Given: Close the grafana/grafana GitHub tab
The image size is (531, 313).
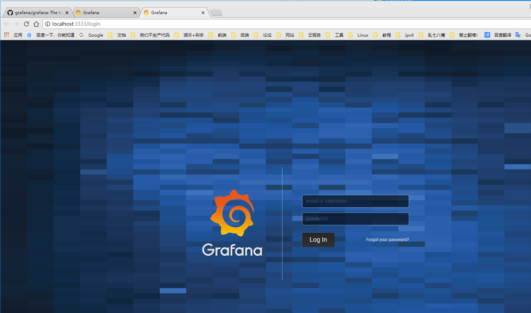Looking at the screenshot, I should pos(67,13).
